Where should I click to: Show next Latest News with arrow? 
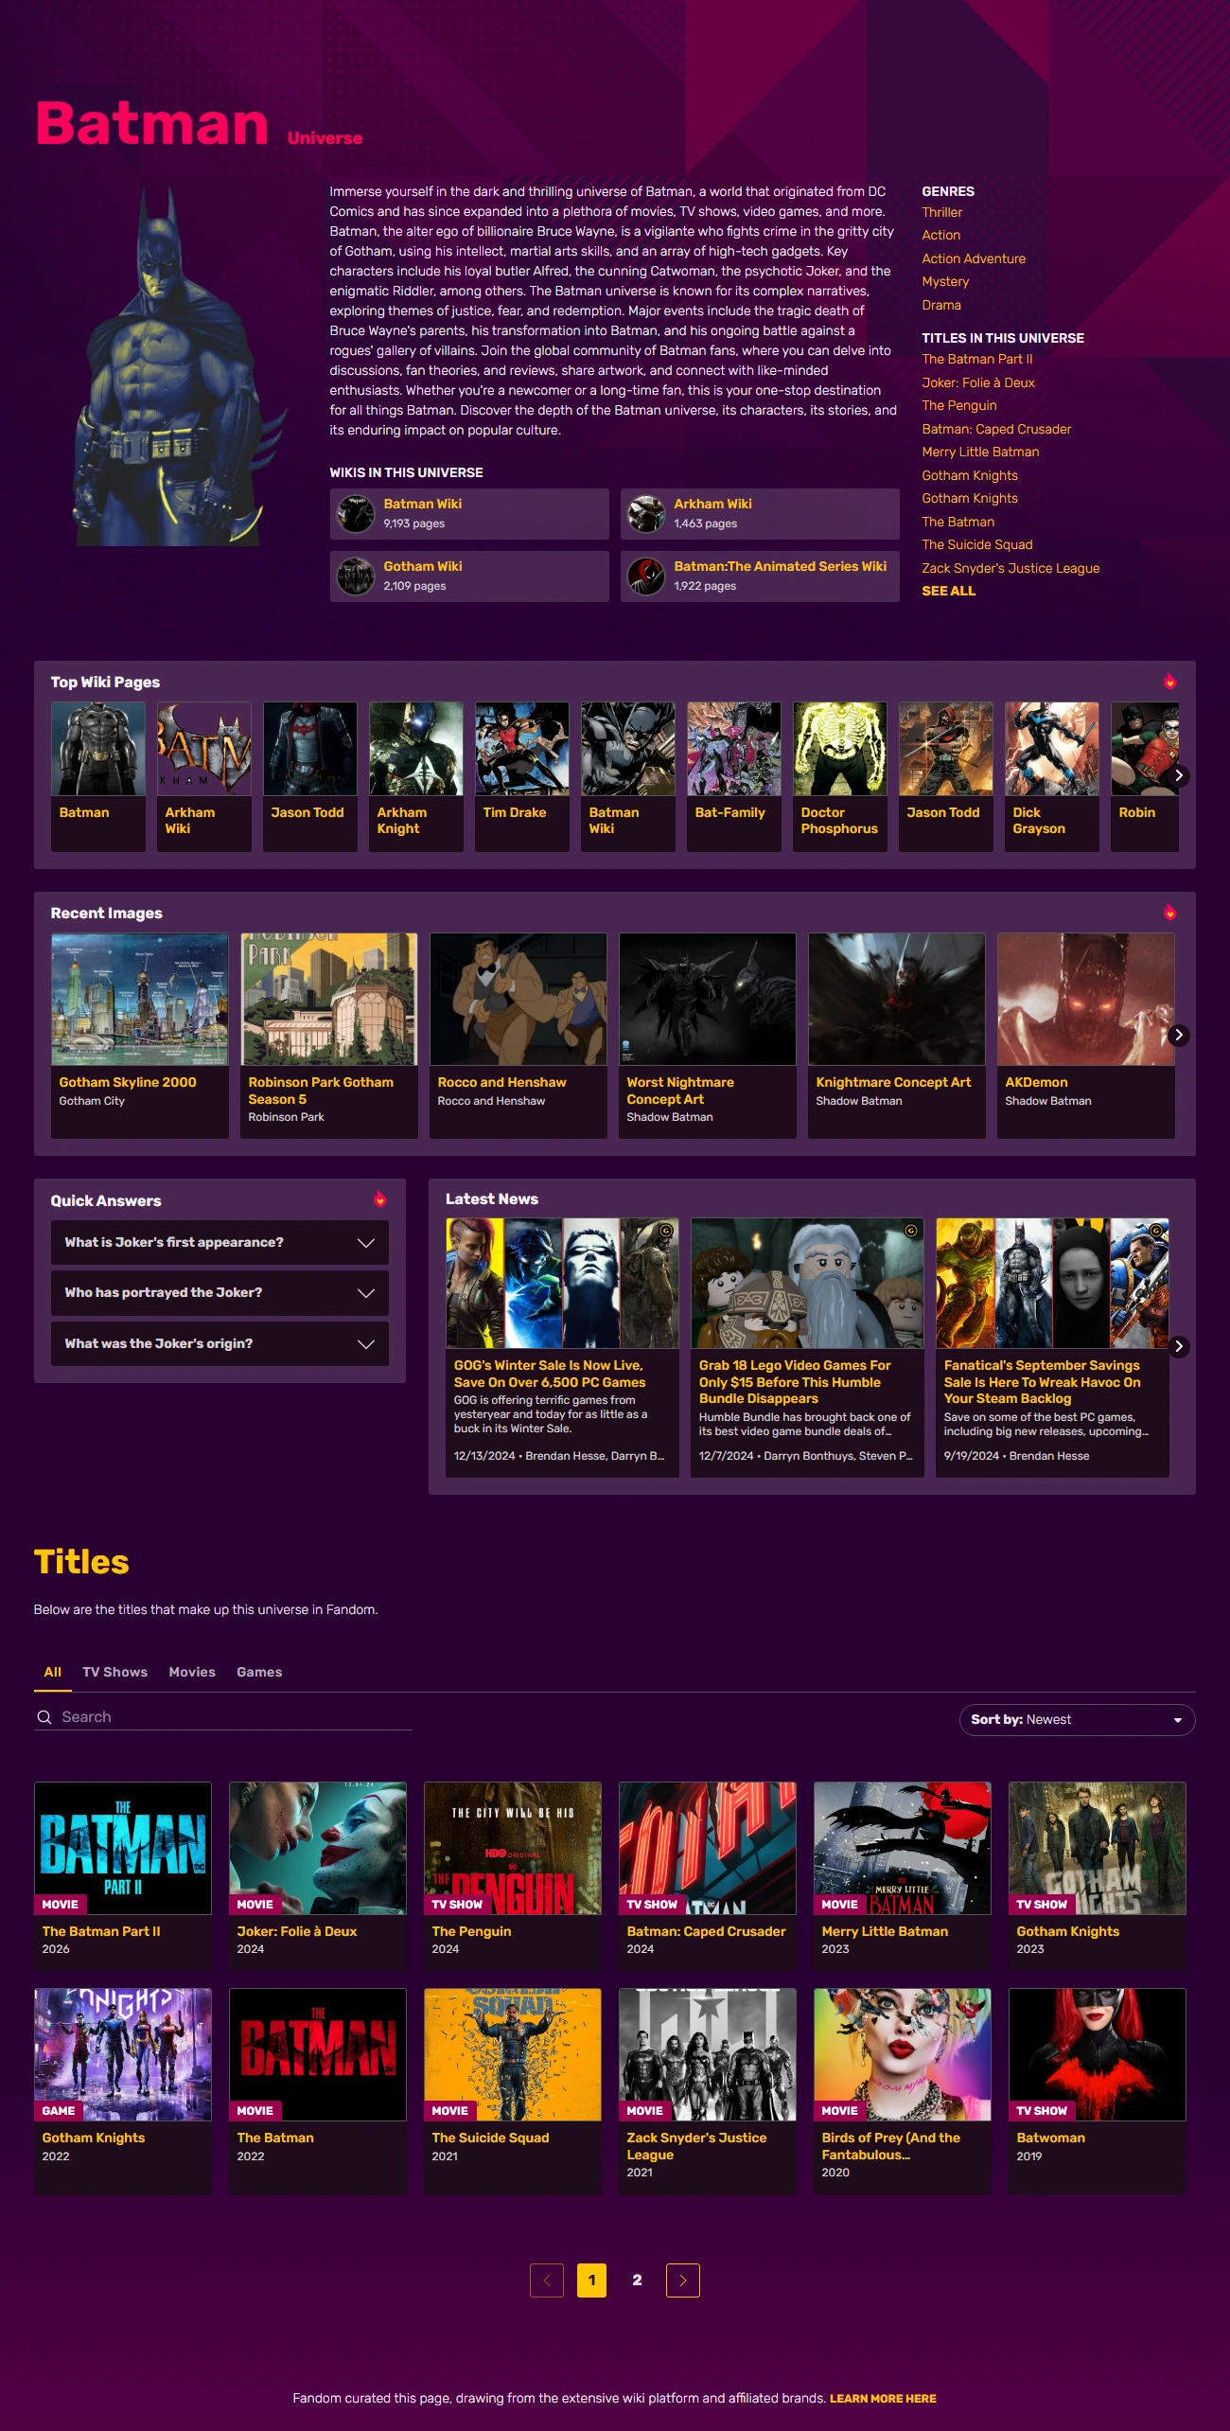(x=1179, y=1346)
